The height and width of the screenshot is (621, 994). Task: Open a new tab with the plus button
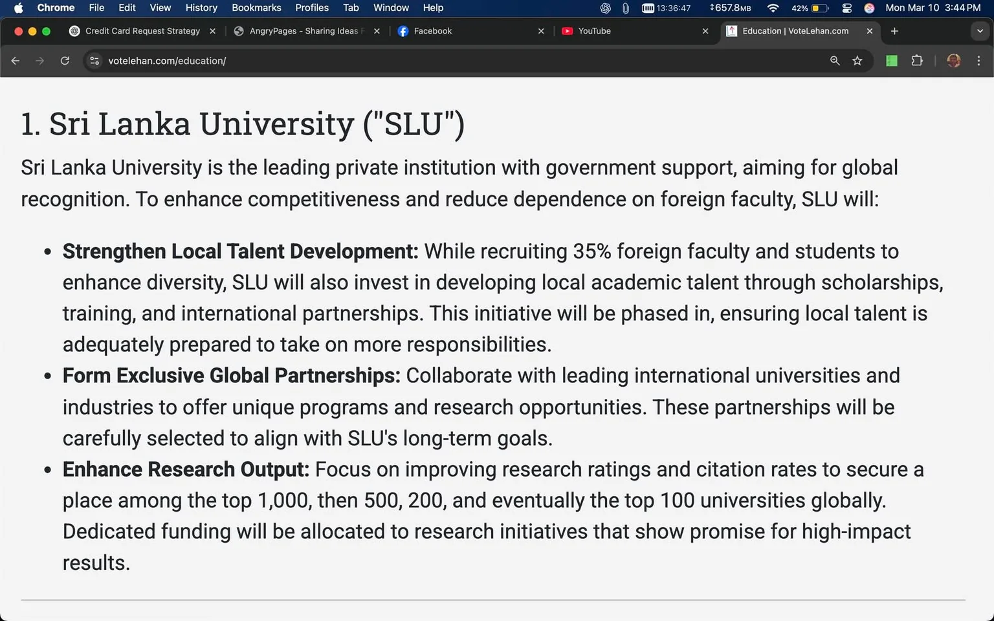pos(894,30)
